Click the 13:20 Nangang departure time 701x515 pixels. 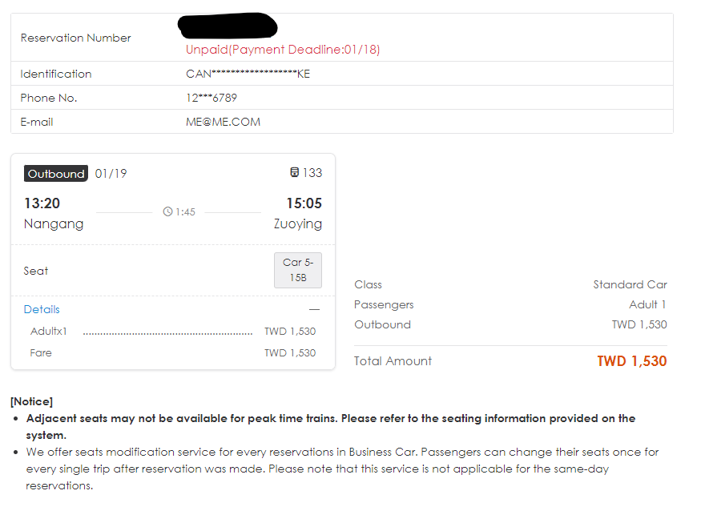click(42, 203)
